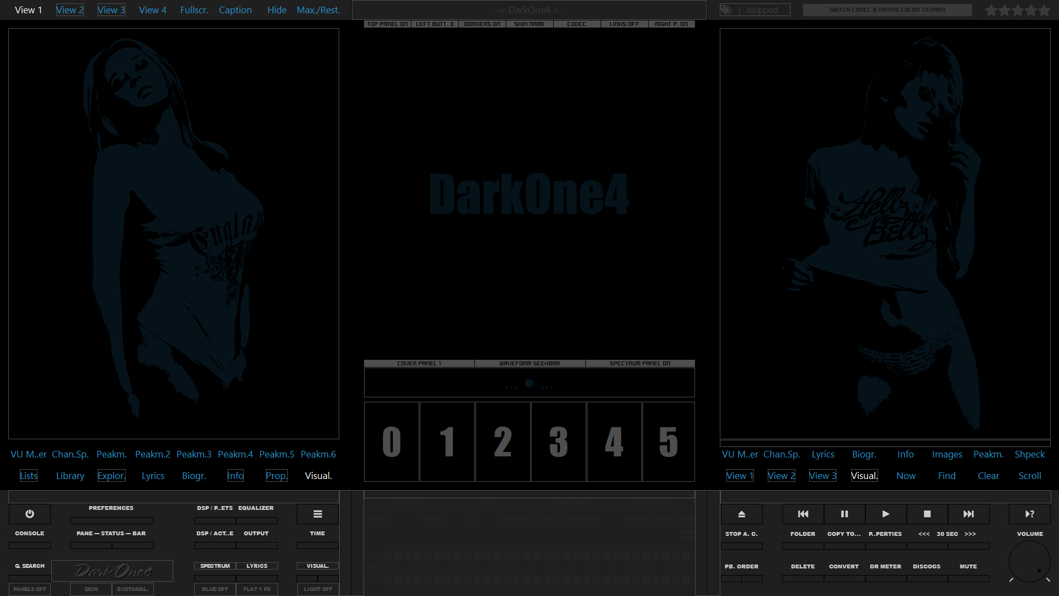Toggle BORDERS ON setting

482,24
